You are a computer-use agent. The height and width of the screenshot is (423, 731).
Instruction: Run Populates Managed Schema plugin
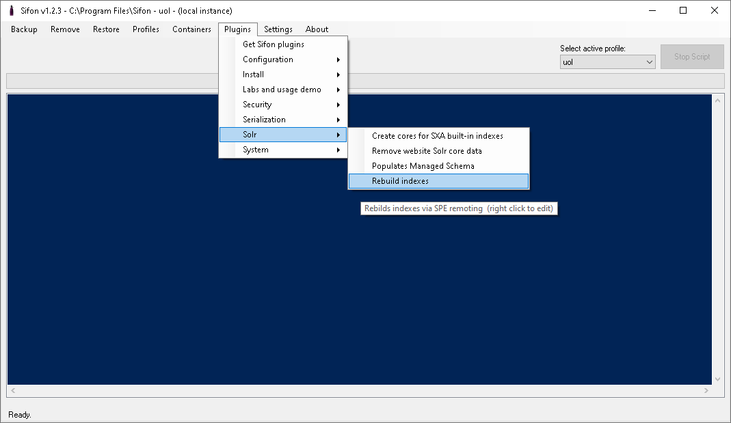[x=423, y=166]
